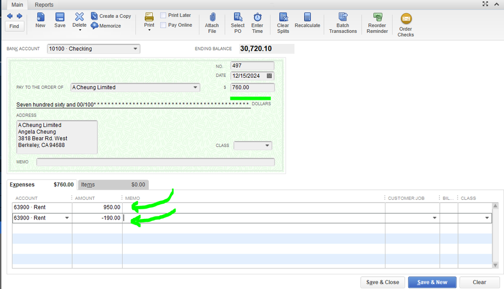Open the date calendar picker
504x289 pixels.
pos(269,76)
